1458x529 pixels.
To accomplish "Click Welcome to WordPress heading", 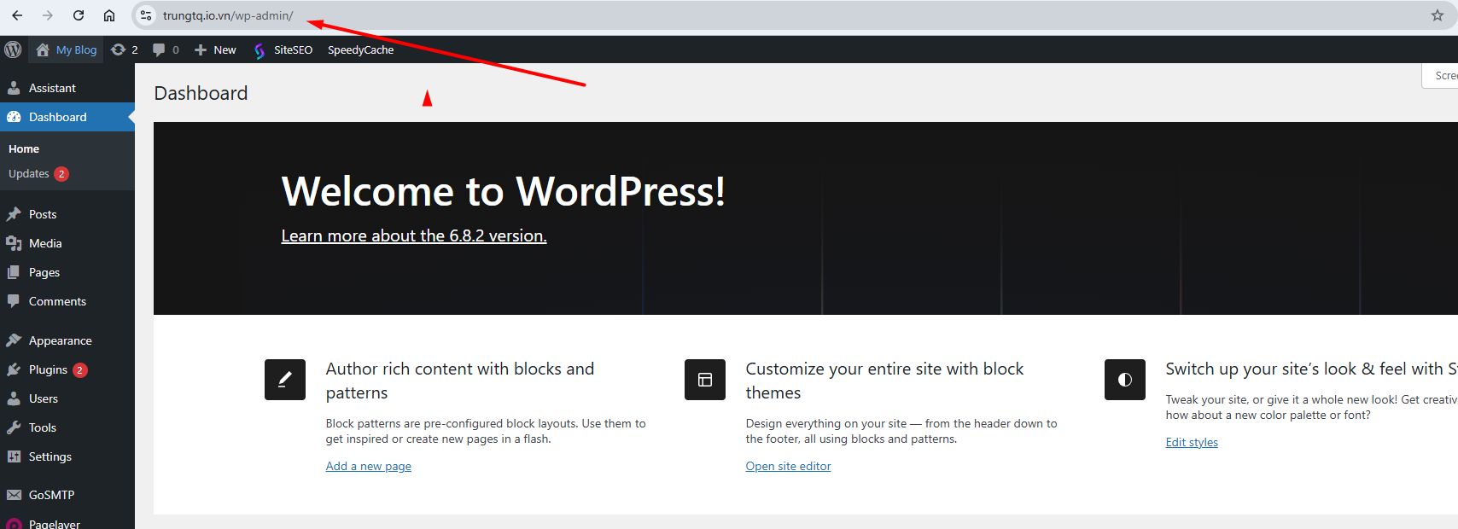I will 504,191.
